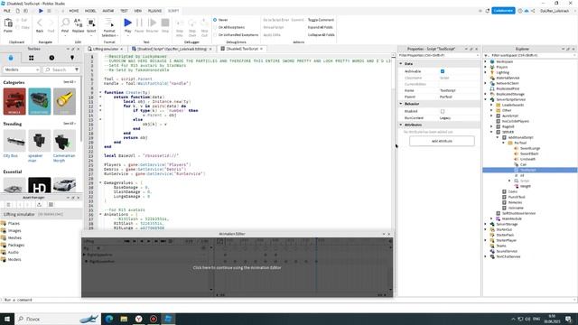
Task: Toggle the Asset Manager grid view icon
Action: click(x=51, y=205)
